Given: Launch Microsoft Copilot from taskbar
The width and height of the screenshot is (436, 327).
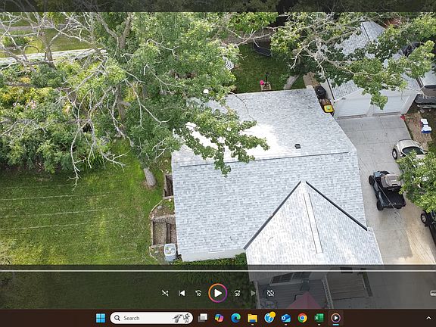Looking at the screenshot, I should pyautogui.click(x=219, y=318).
